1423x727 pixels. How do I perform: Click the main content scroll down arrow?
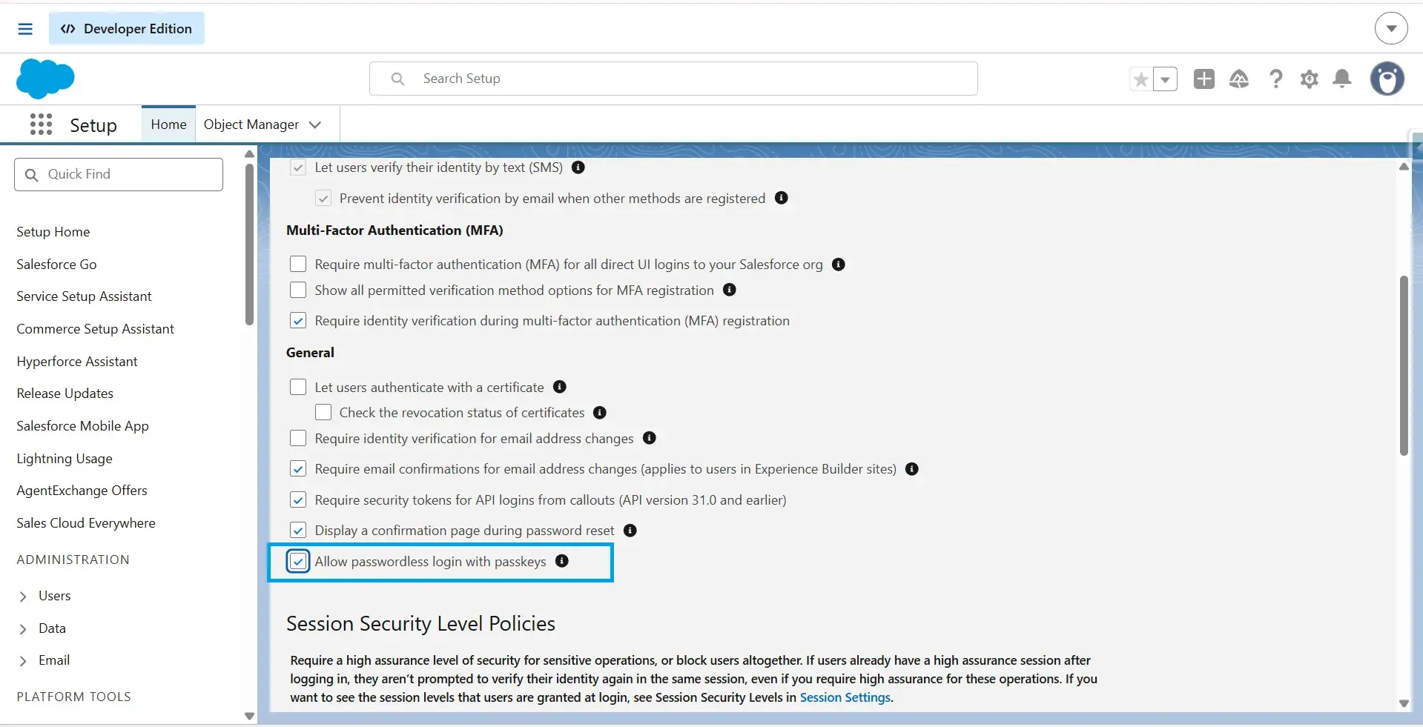click(x=1404, y=703)
